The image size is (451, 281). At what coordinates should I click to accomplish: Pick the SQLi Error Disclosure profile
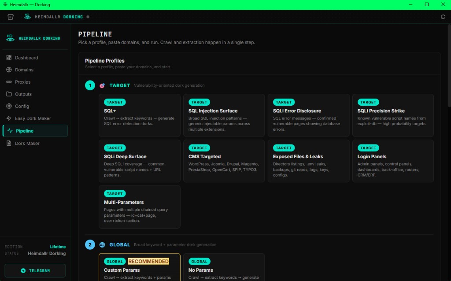coord(309,115)
